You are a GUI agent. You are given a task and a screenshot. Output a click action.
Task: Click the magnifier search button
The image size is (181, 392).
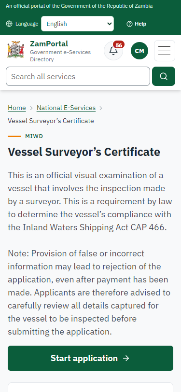click(164, 76)
